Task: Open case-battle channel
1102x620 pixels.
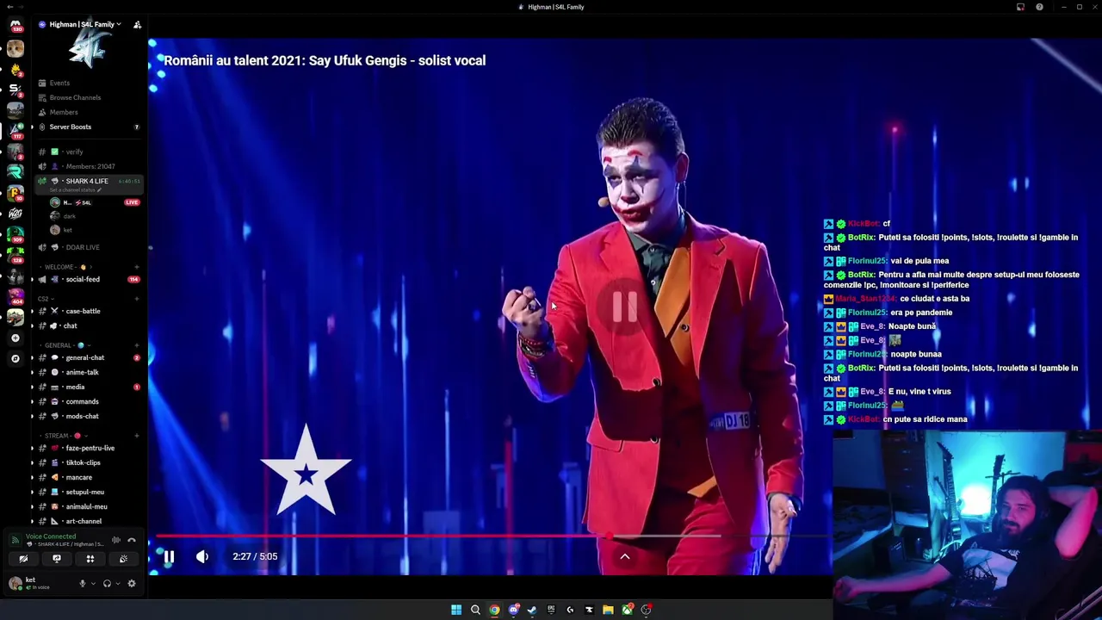Action: pyautogui.click(x=89, y=311)
